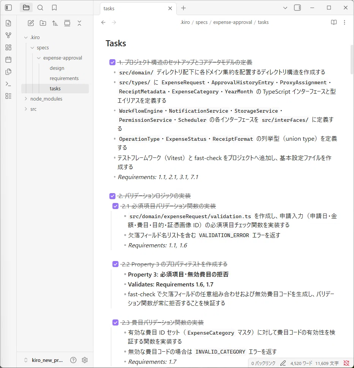Open the canvas icon in left ribbon
The height and width of the screenshot is (368, 354).
8,47
